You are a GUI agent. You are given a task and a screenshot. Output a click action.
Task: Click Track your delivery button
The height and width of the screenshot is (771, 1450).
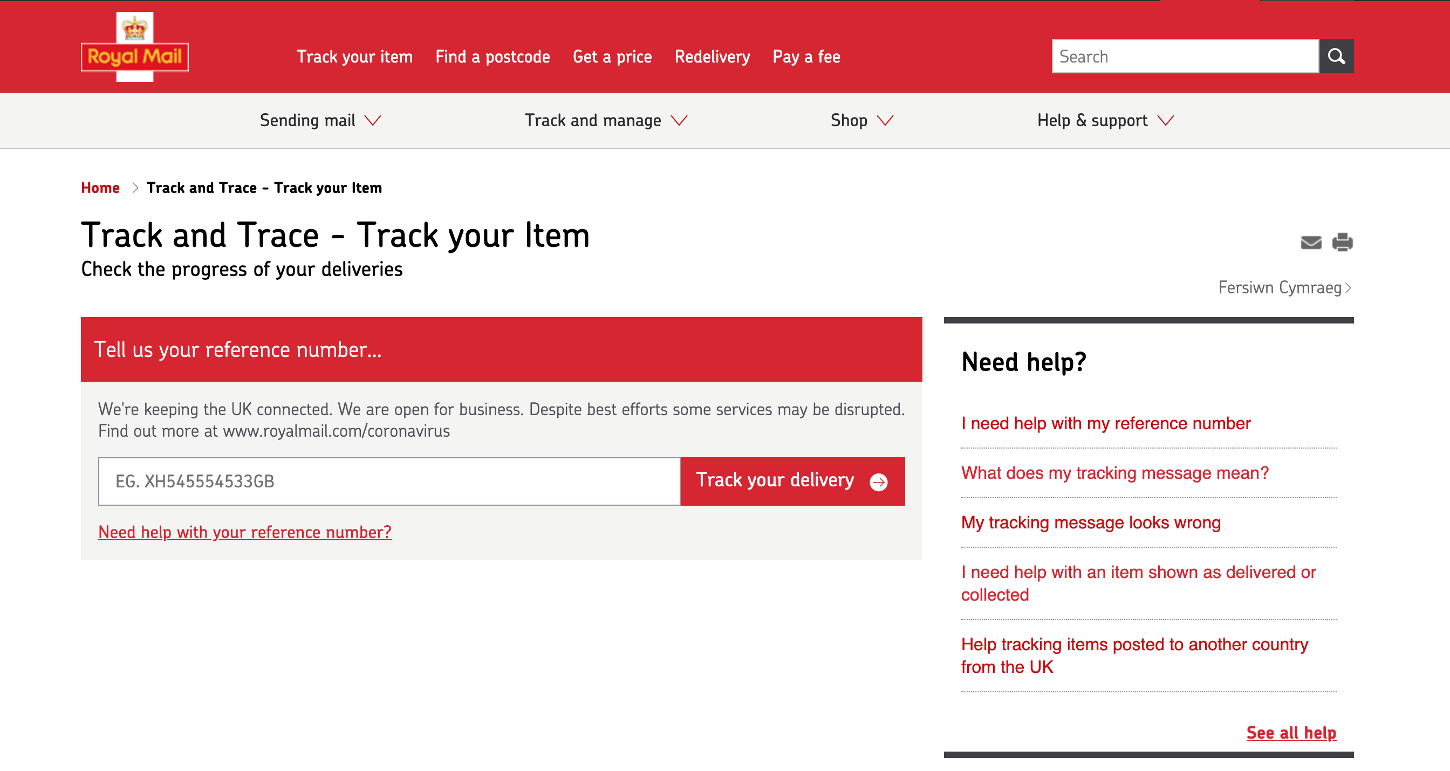[792, 481]
